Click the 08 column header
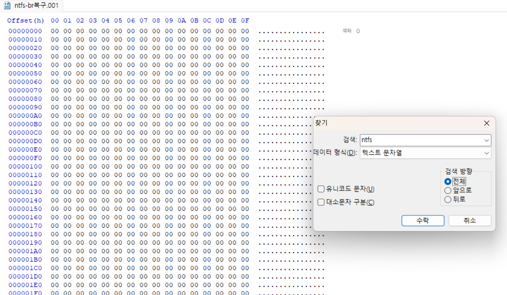 click(156, 20)
